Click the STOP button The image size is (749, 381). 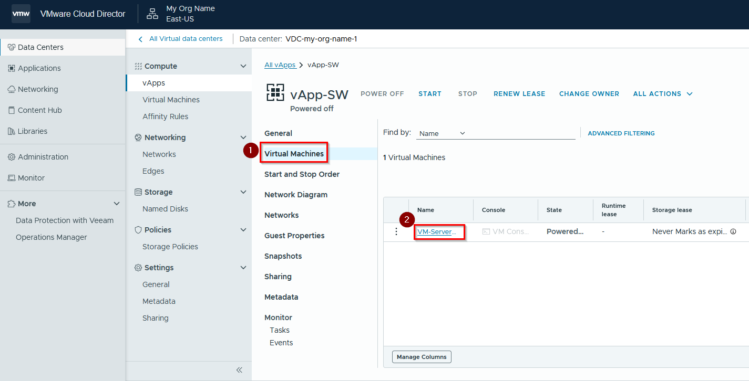click(x=468, y=94)
